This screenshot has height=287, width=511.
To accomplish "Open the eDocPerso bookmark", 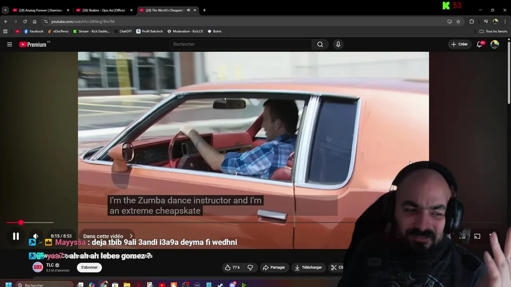I will point(58,31).
